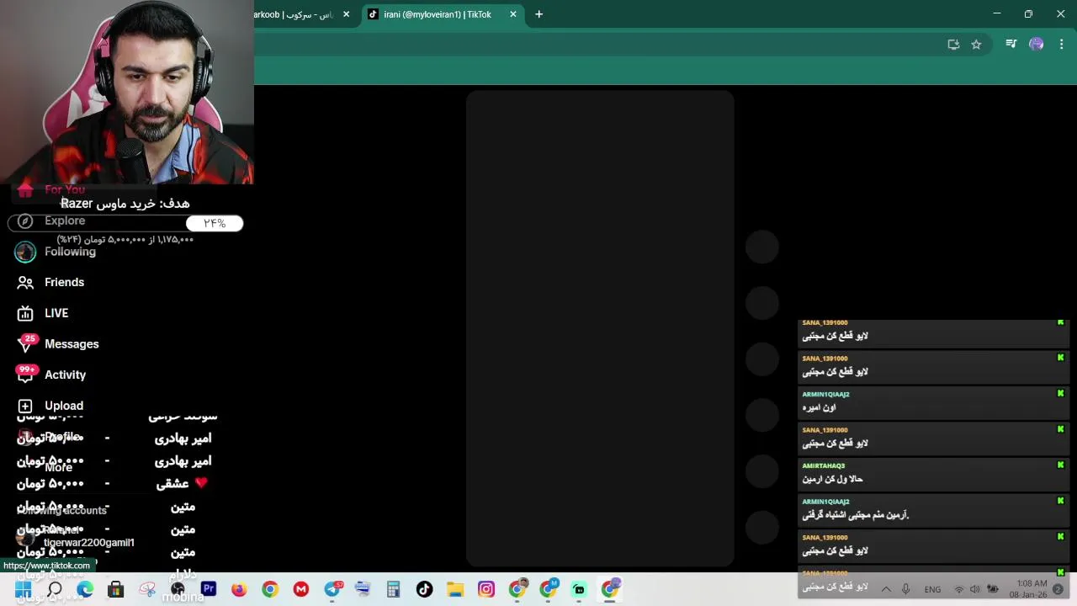This screenshot has height=606, width=1077.
Task: Click the message 'آرمین منم مجتبی اشتباه گرفتی'
Action: tap(856, 514)
